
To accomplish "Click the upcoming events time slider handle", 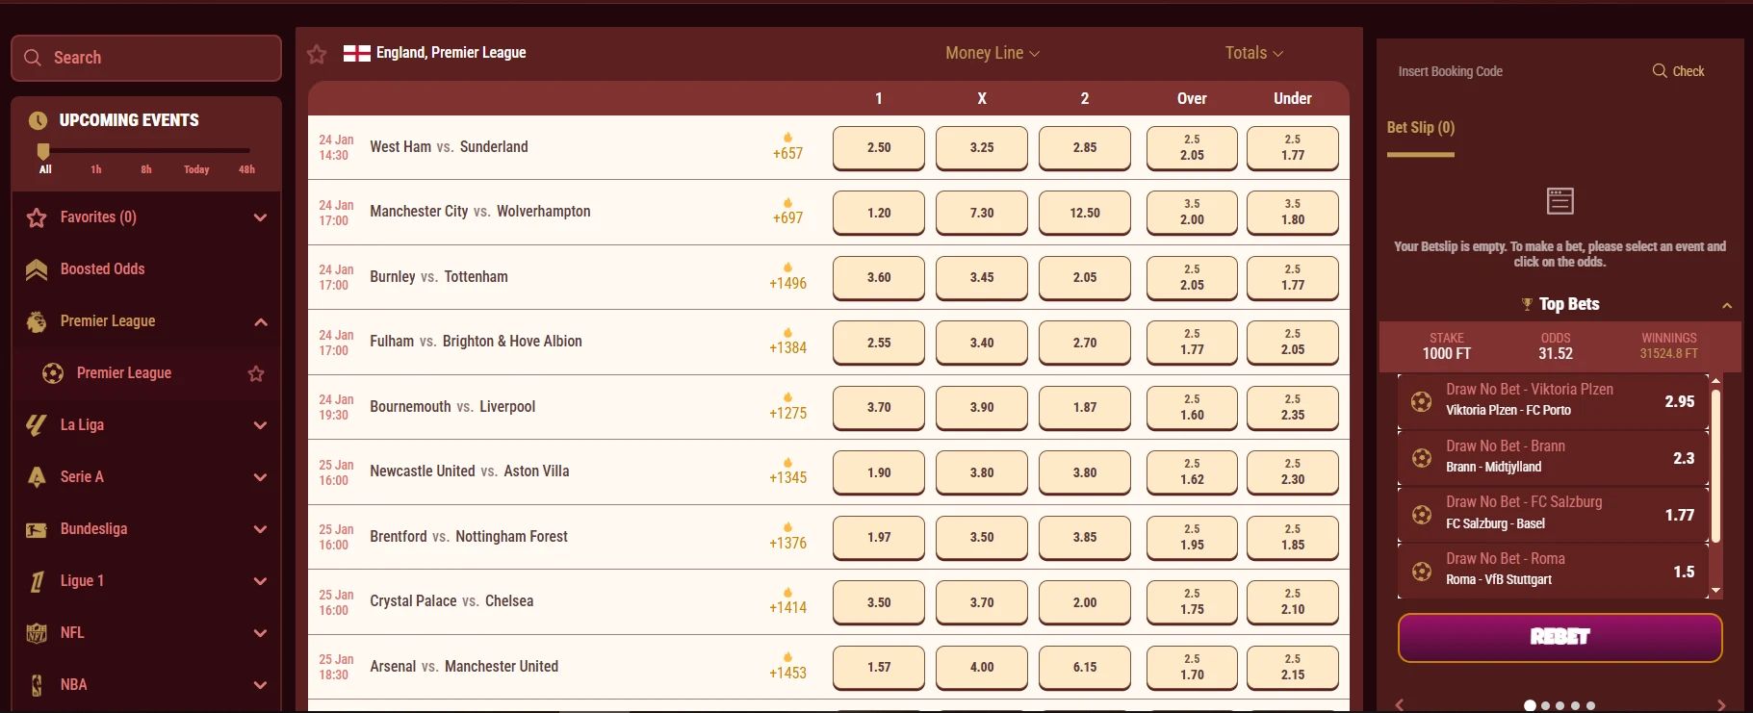I will [x=43, y=151].
